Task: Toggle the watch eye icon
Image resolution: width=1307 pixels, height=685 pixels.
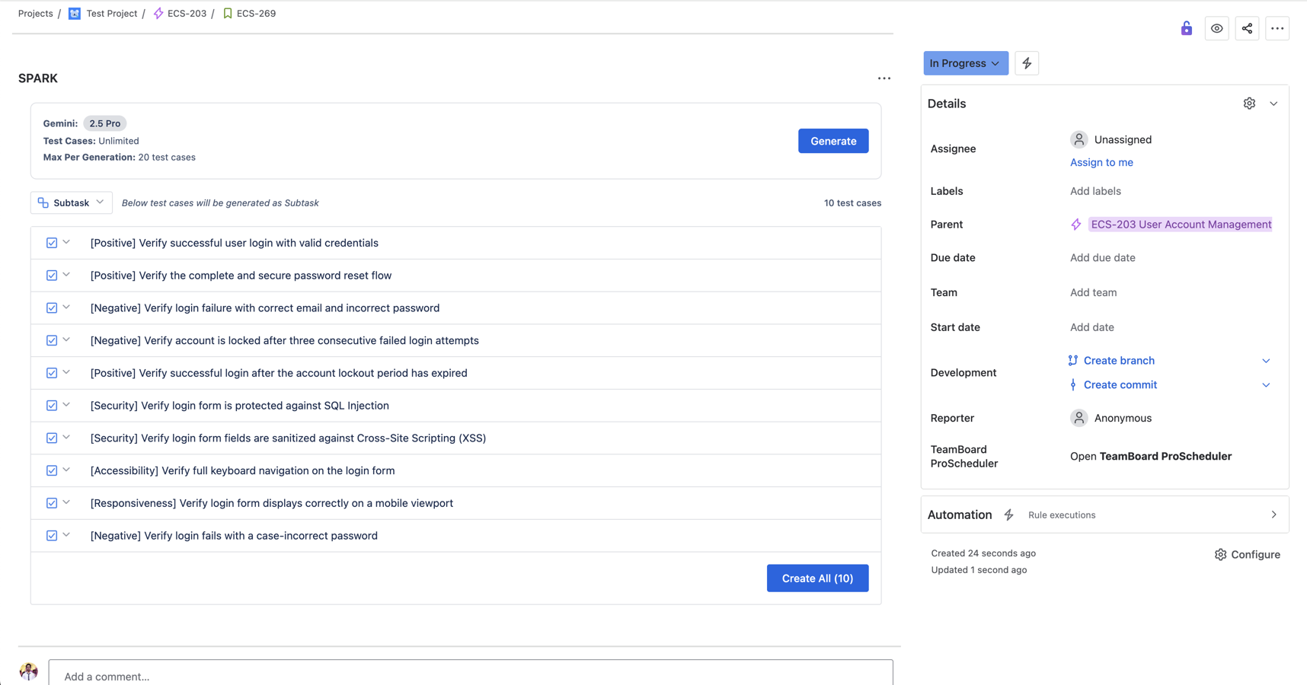Action: pyautogui.click(x=1216, y=29)
